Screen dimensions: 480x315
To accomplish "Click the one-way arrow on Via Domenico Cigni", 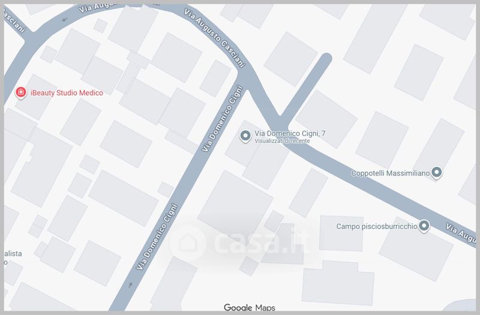I will pyautogui.click(x=130, y=284).
